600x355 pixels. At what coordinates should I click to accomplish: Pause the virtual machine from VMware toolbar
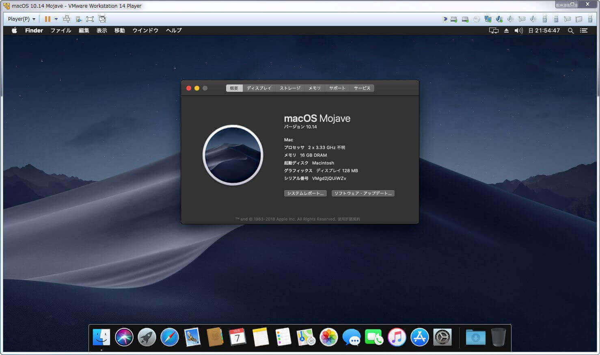pos(47,19)
